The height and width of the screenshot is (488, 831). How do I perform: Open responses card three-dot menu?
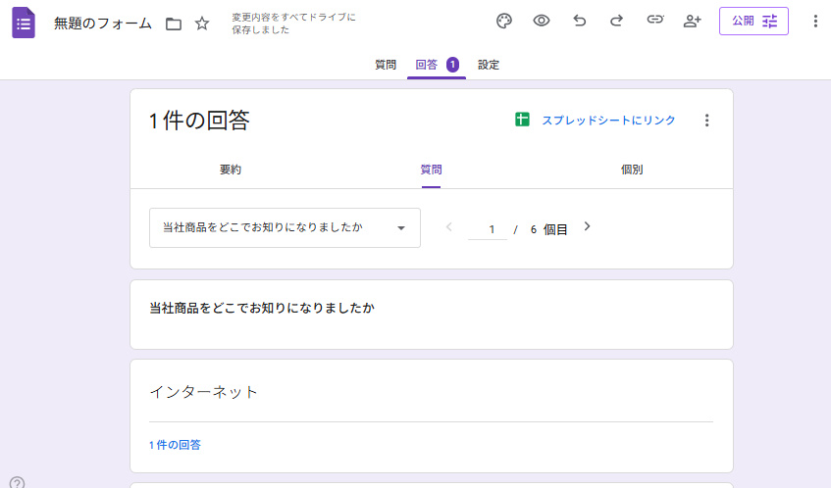(706, 121)
